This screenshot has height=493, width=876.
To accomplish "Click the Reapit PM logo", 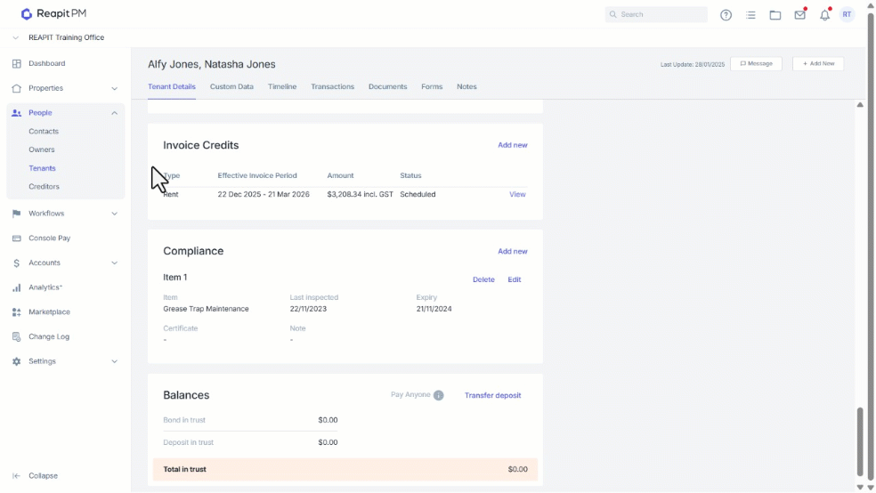I will pos(53,13).
